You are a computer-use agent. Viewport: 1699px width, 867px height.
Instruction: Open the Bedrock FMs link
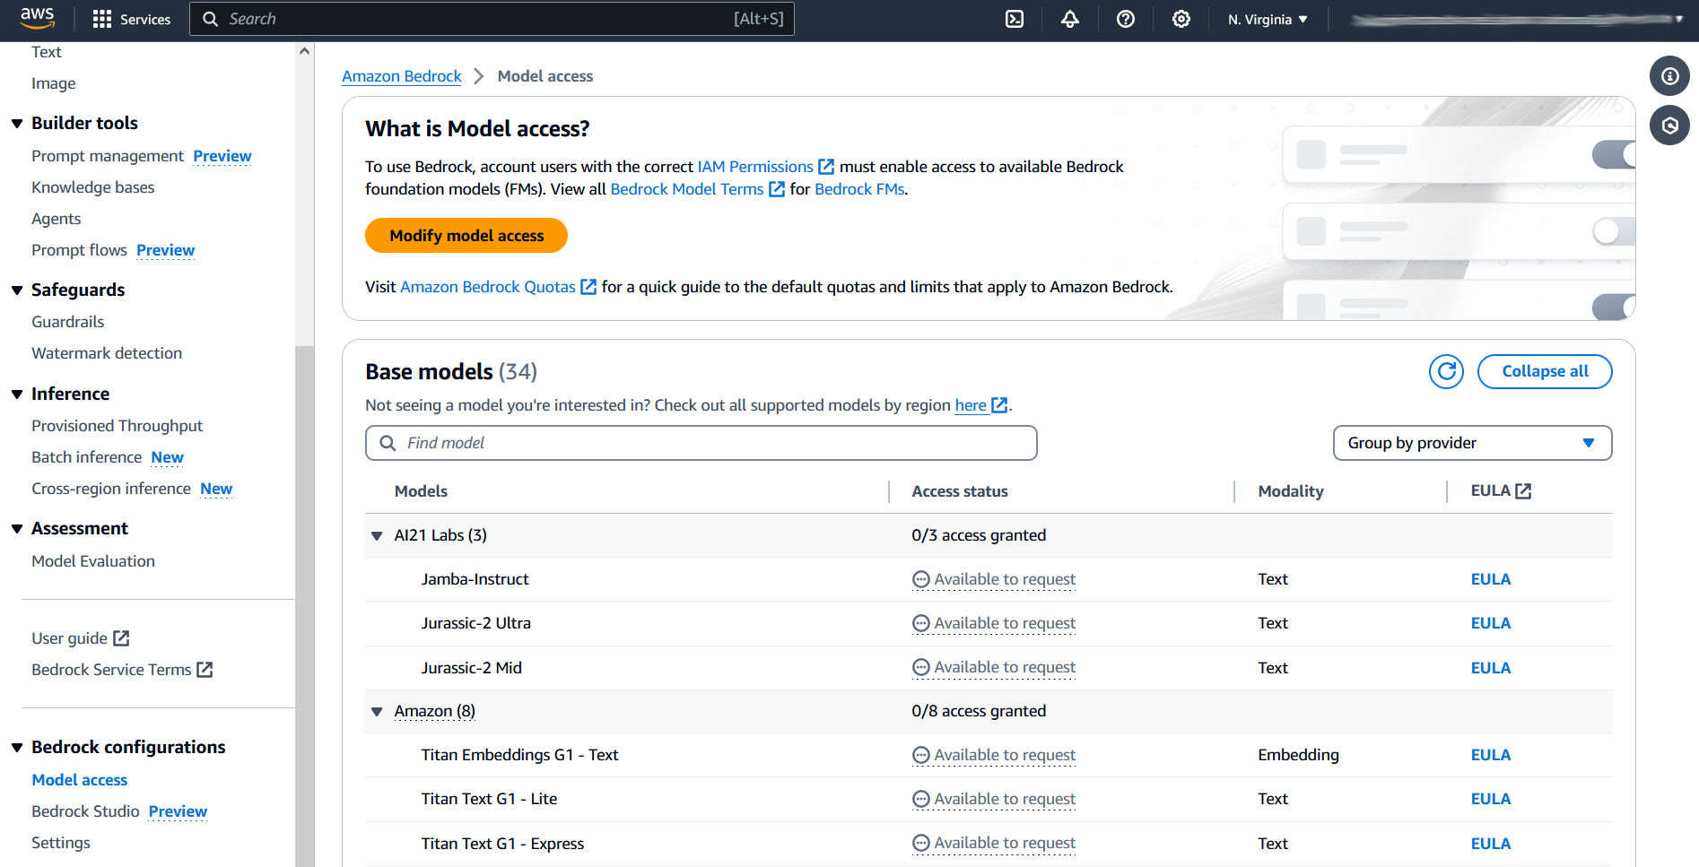[859, 189]
